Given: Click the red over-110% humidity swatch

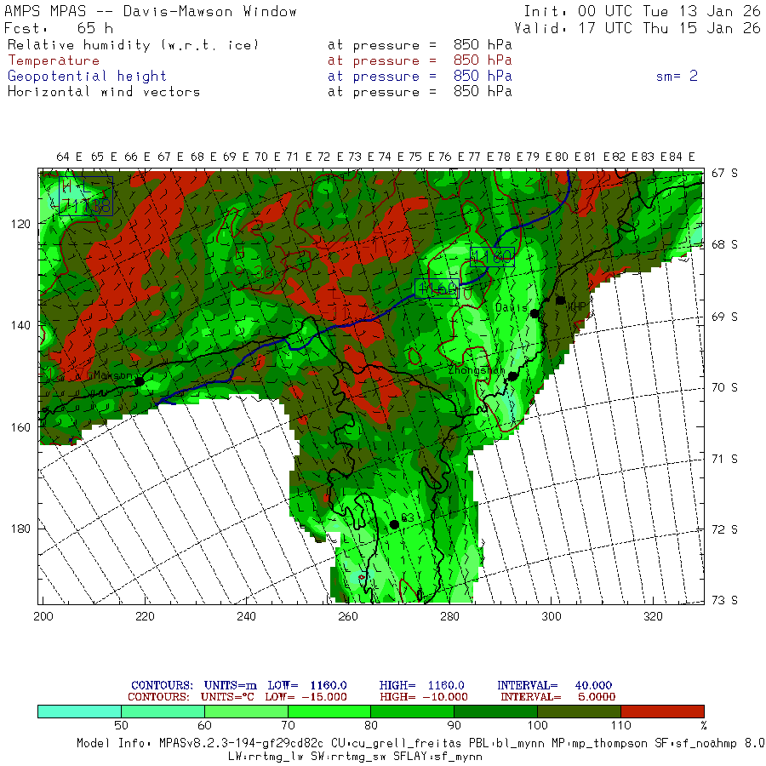Looking at the screenshot, I should point(662,712).
